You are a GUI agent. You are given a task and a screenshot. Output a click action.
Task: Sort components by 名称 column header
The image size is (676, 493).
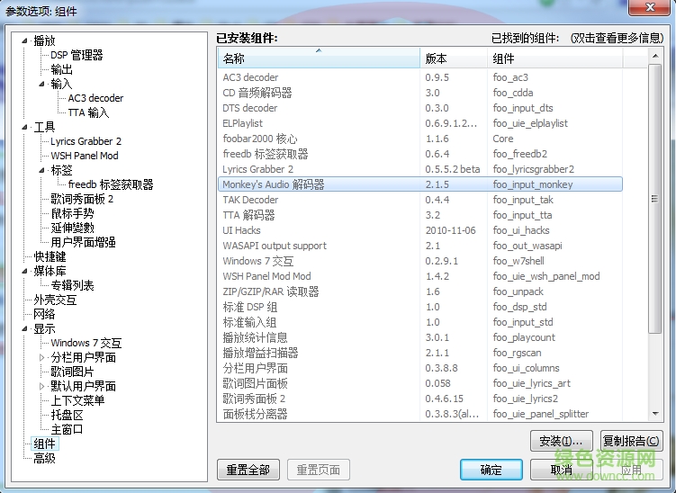(x=319, y=58)
